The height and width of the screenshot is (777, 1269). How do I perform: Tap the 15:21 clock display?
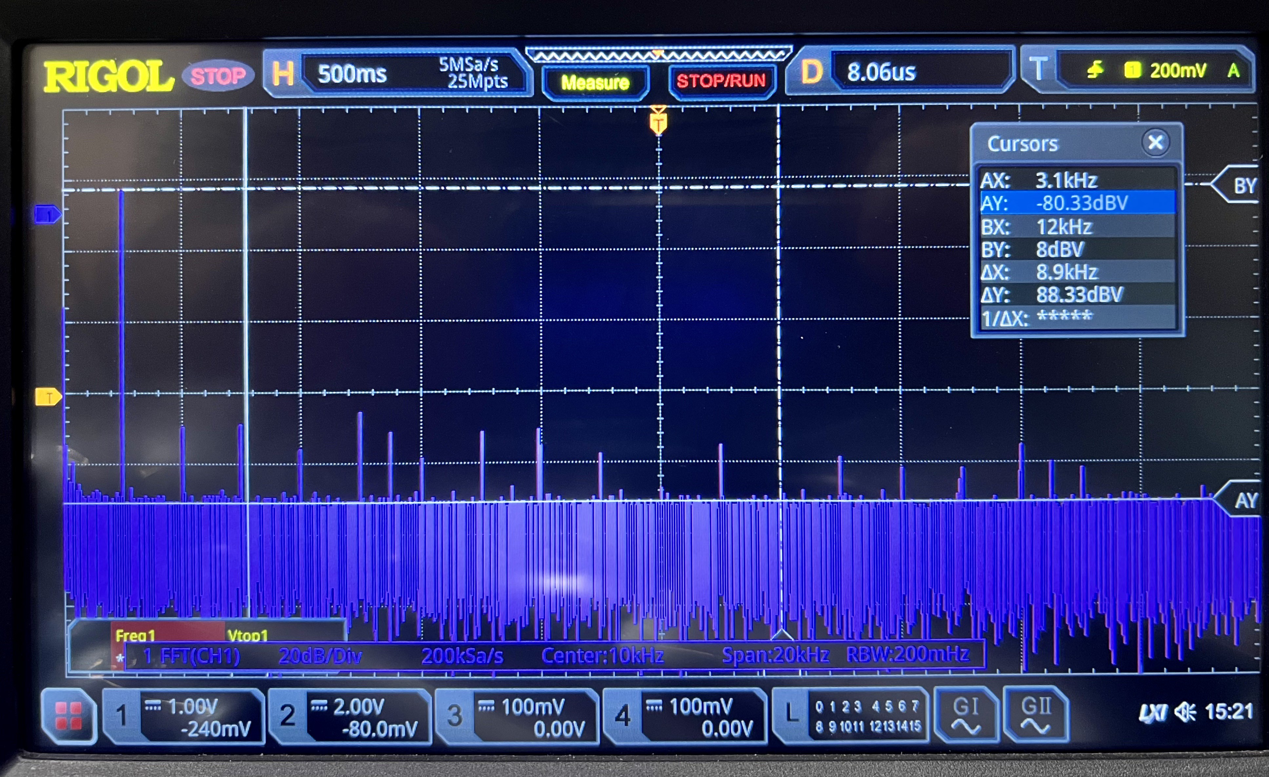coord(1228,712)
